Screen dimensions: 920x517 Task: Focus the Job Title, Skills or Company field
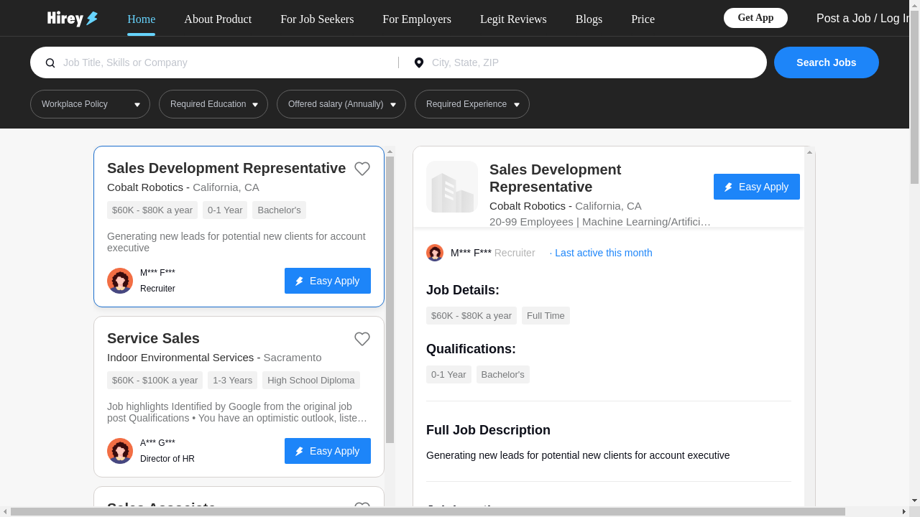226,62
